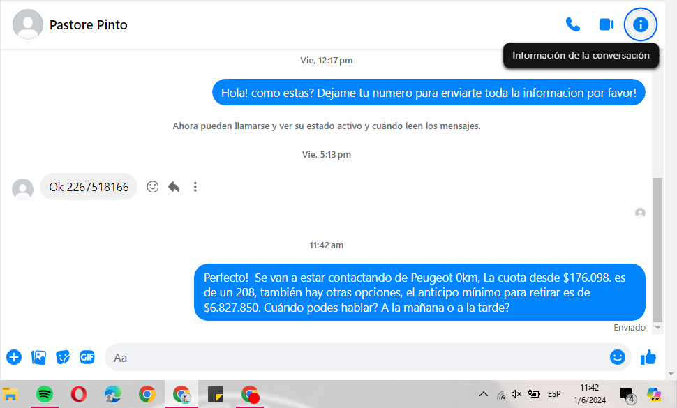React to the Ok 2267518166 message
Screen dimensions: 677x408
point(152,187)
